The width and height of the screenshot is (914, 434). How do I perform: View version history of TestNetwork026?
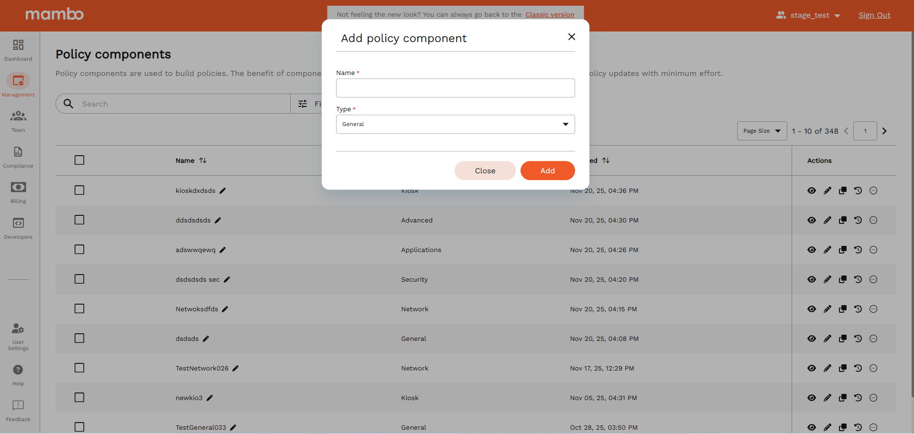pos(858,368)
